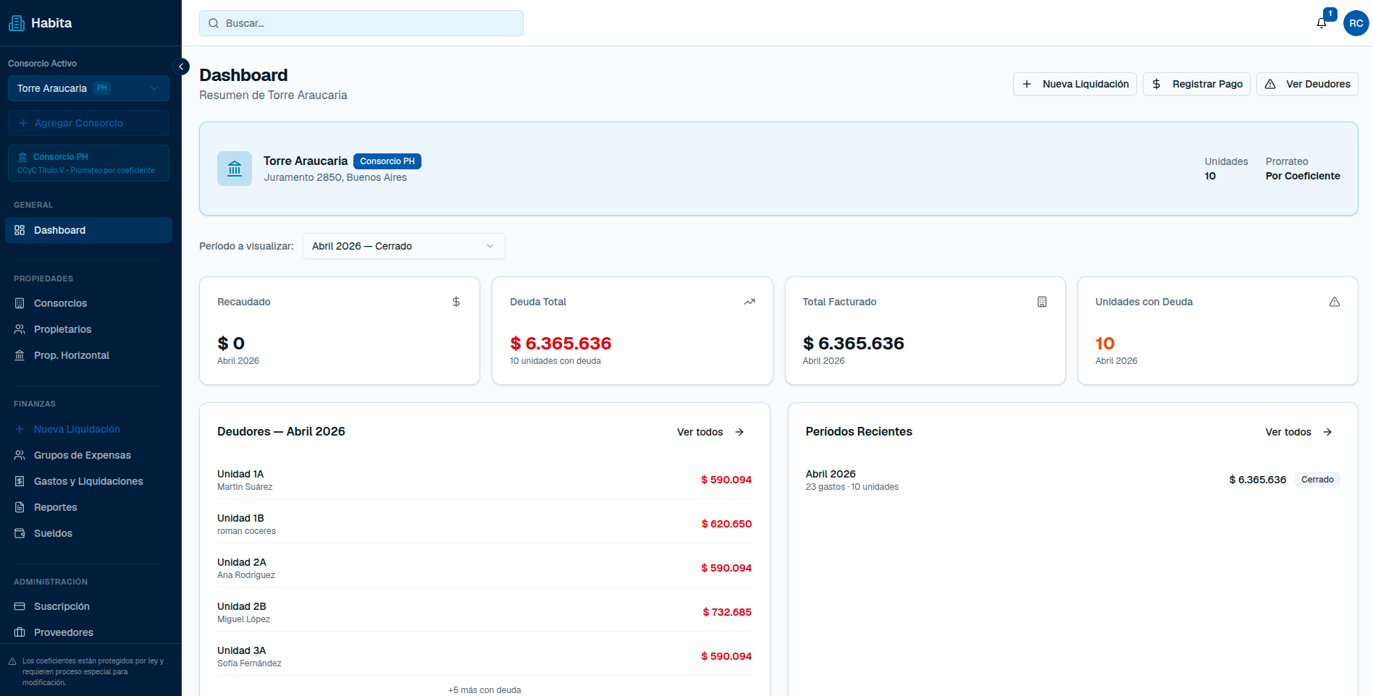Focus the Buscar search field
This screenshot has width=1373, height=696.
point(361,23)
